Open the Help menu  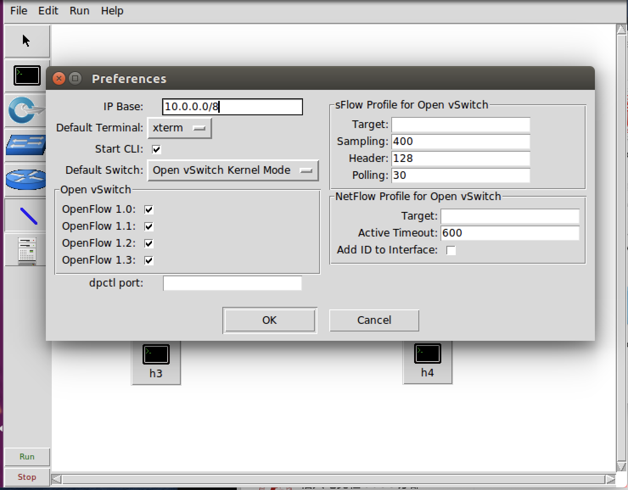(x=112, y=11)
